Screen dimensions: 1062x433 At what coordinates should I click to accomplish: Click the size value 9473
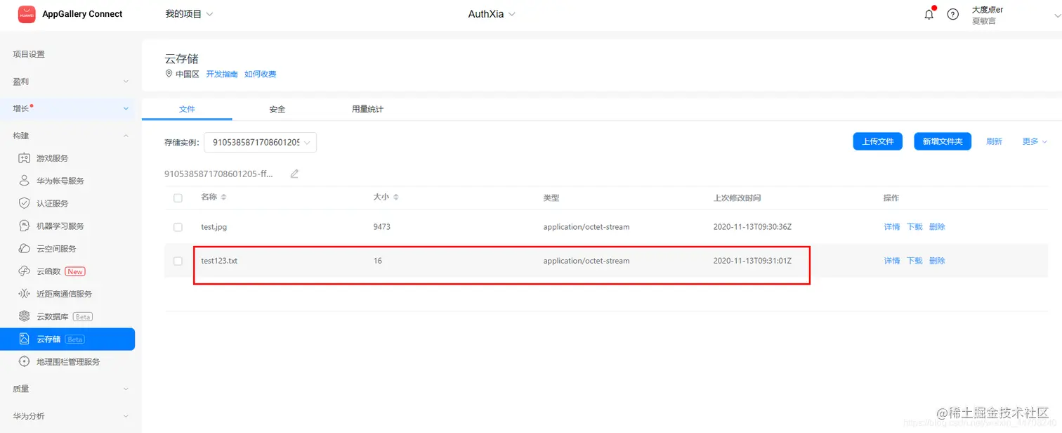(x=382, y=227)
